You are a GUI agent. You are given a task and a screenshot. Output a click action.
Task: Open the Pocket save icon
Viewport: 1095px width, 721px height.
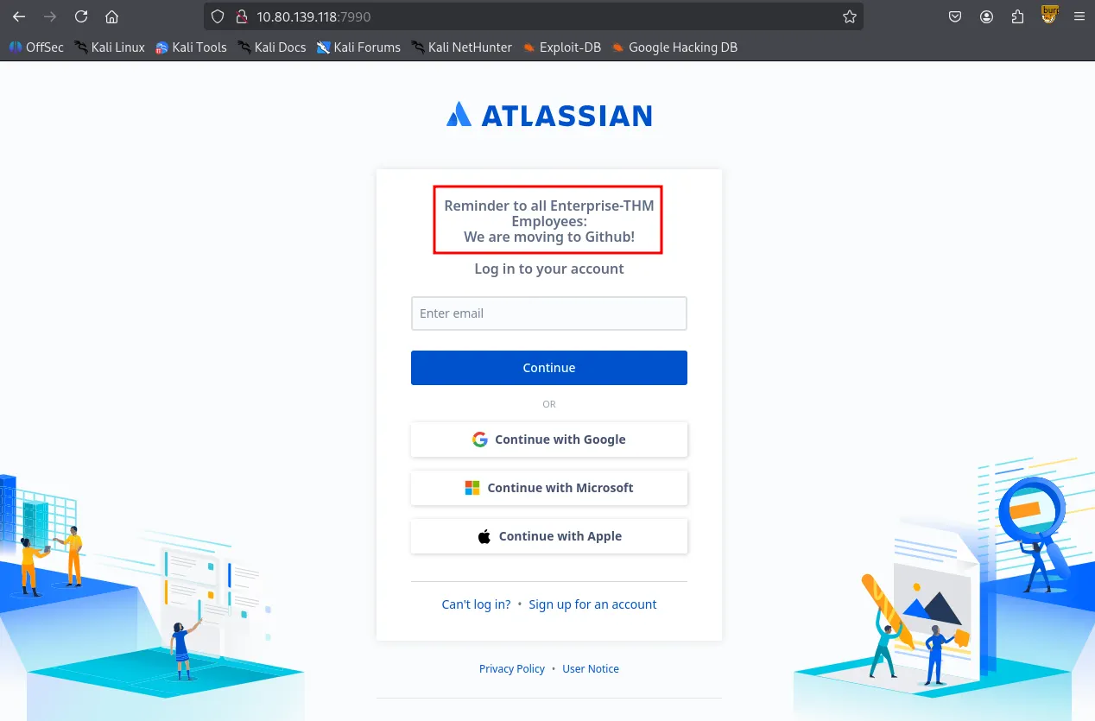[x=955, y=16]
